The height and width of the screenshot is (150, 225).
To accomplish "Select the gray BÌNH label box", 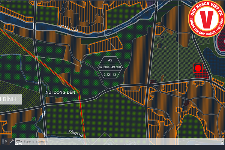I will pyautogui.click(x=10, y=99).
